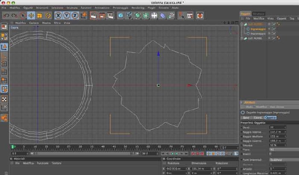Open the content browser icon in the toolbar

(x=190, y=16)
